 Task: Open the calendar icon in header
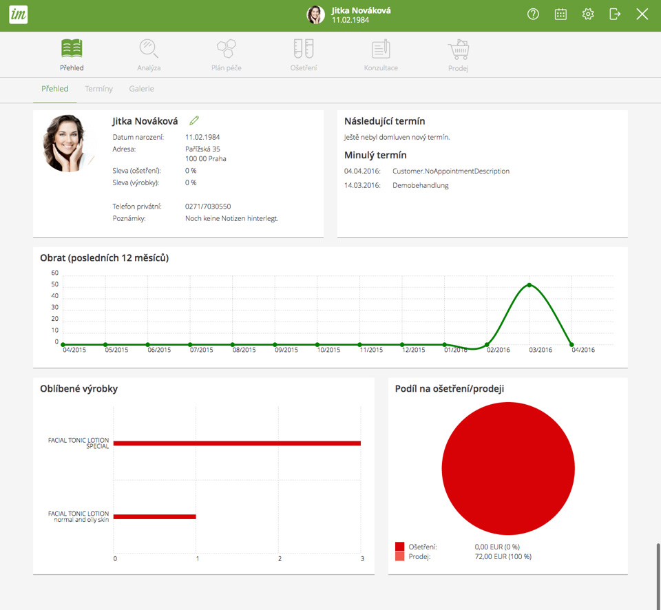point(560,14)
